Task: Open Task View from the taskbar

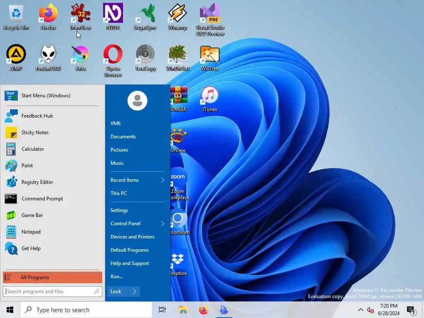Action: (162, 310)
